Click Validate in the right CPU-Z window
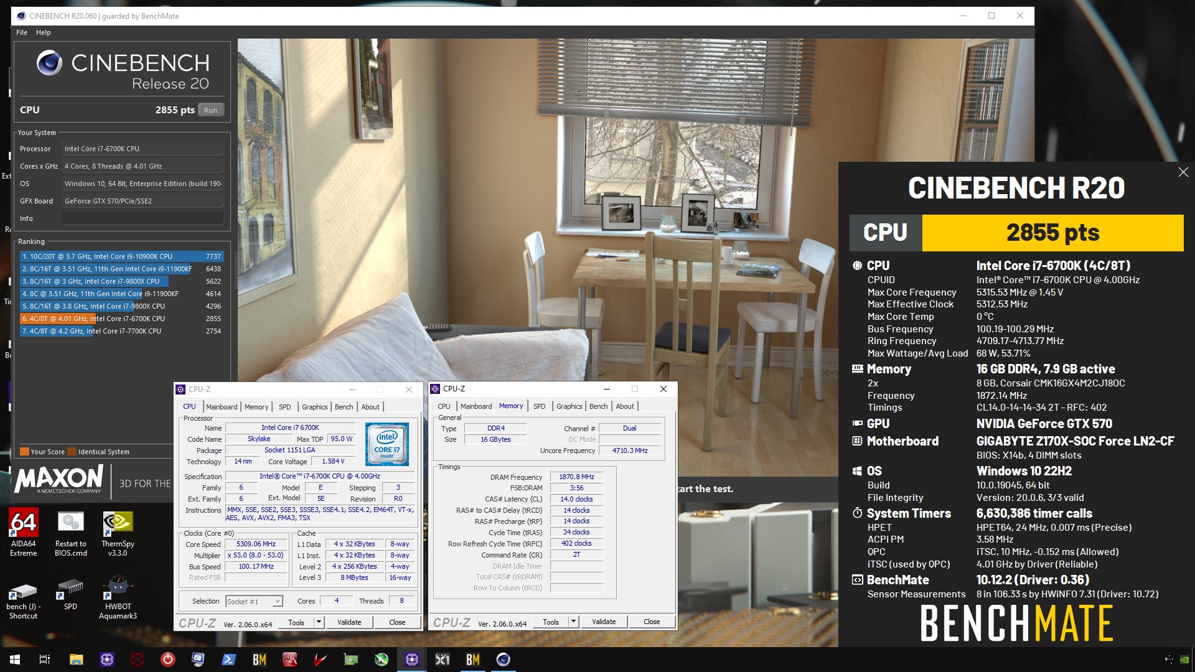The image size is (1195, 672). click(x=604, y=622)
